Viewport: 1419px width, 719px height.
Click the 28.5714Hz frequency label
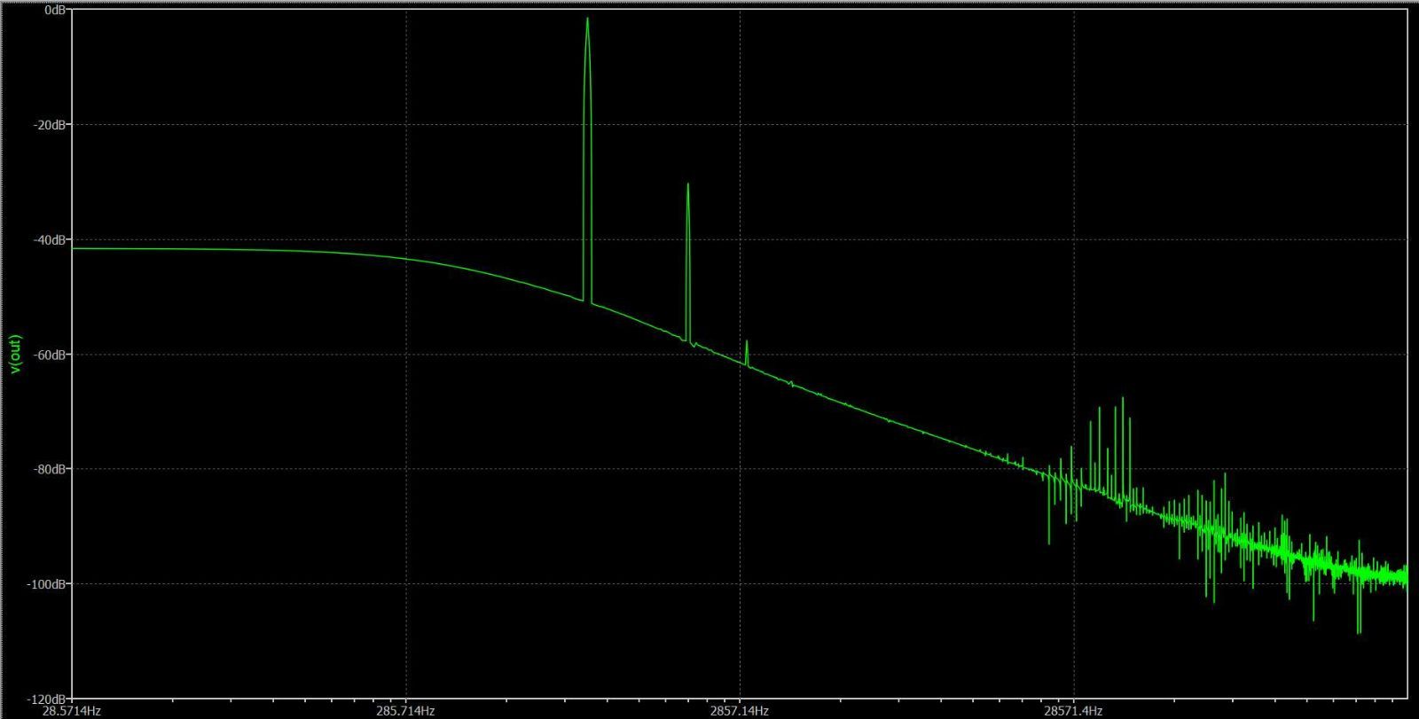pos(72,711)
